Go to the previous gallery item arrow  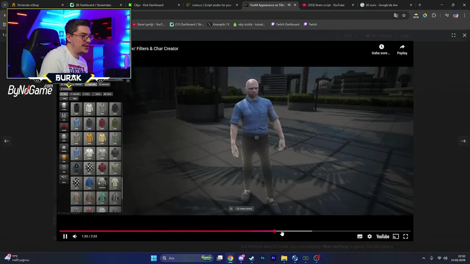point(6,141)
